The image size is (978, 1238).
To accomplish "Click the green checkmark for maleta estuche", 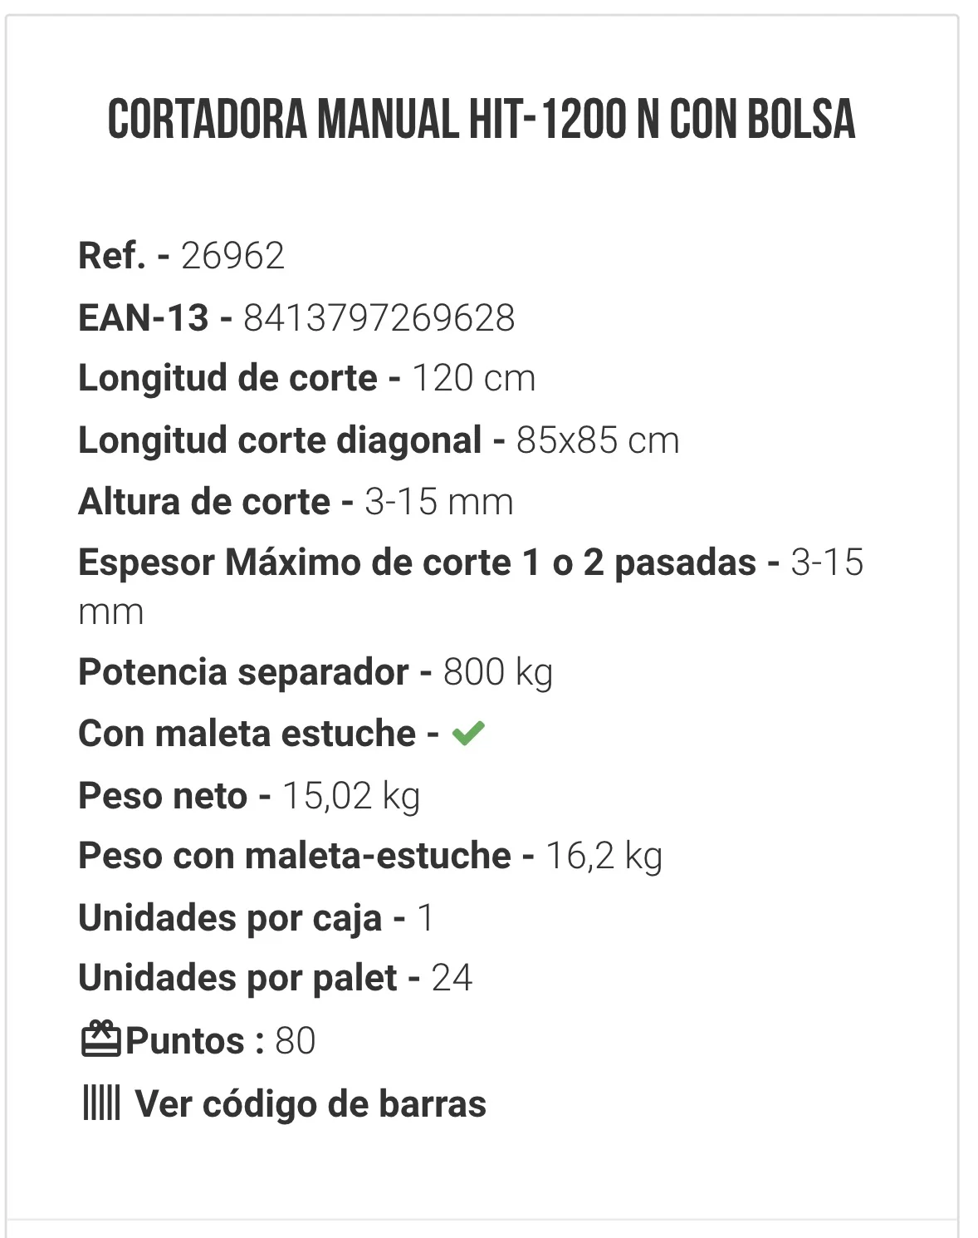I will click(x=468, y=733).
